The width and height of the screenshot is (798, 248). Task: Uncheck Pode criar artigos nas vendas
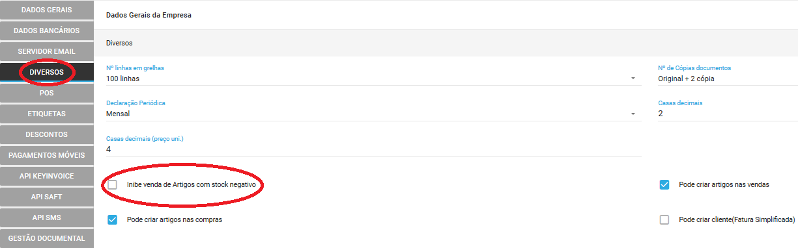coord(664,185)
